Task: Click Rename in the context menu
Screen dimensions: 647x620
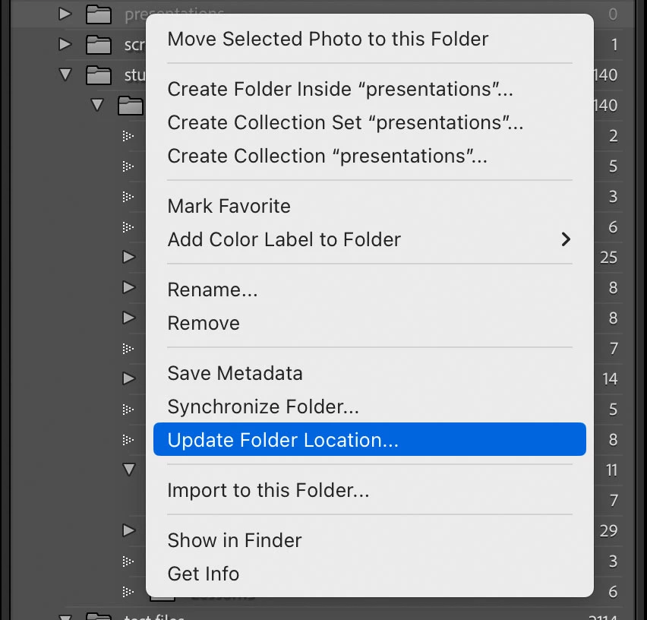Action: point(212,289)
